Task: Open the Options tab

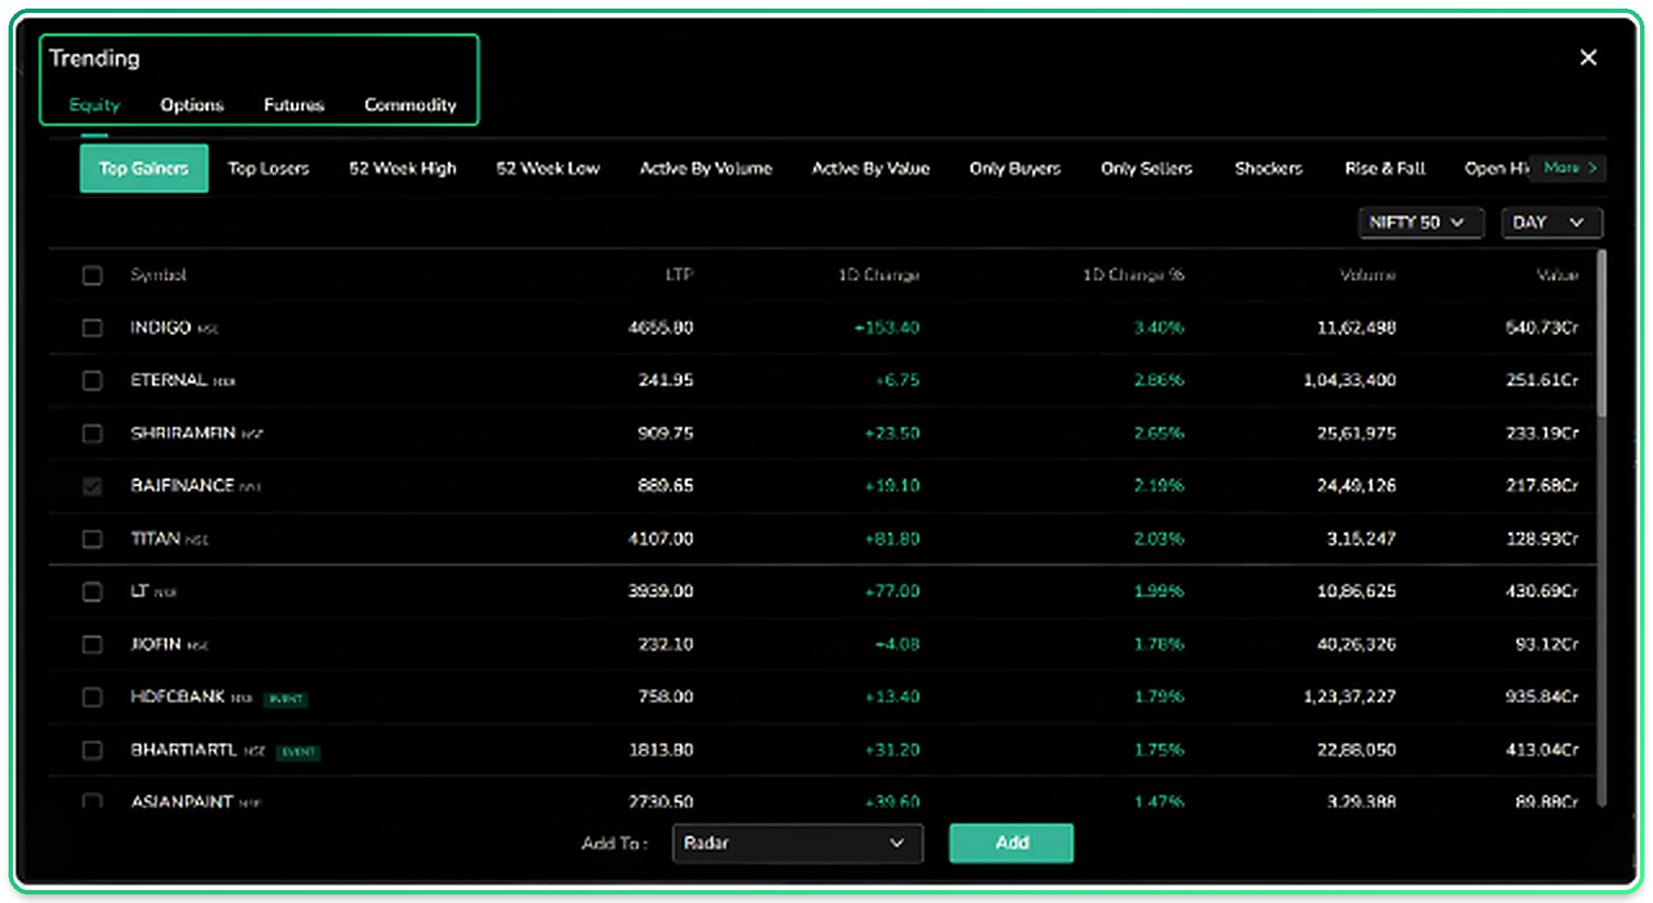Action: pyautogui.click(x=191, y=105)
